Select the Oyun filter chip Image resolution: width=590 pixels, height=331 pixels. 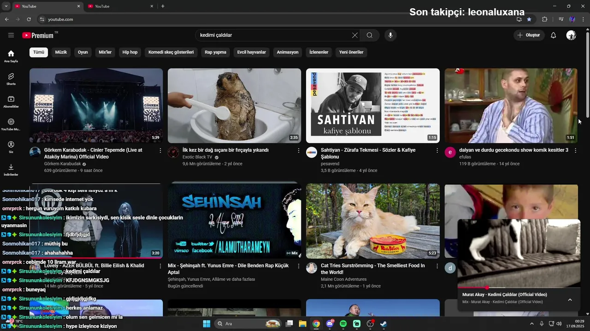83,52
